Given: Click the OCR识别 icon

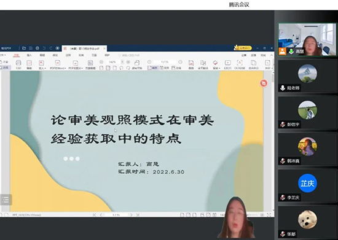Looking at the screenshot, I should coord(240,63).
